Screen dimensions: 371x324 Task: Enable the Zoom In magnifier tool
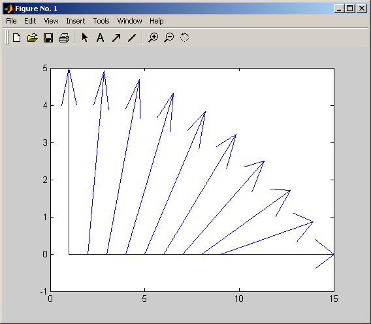point(153,37)
